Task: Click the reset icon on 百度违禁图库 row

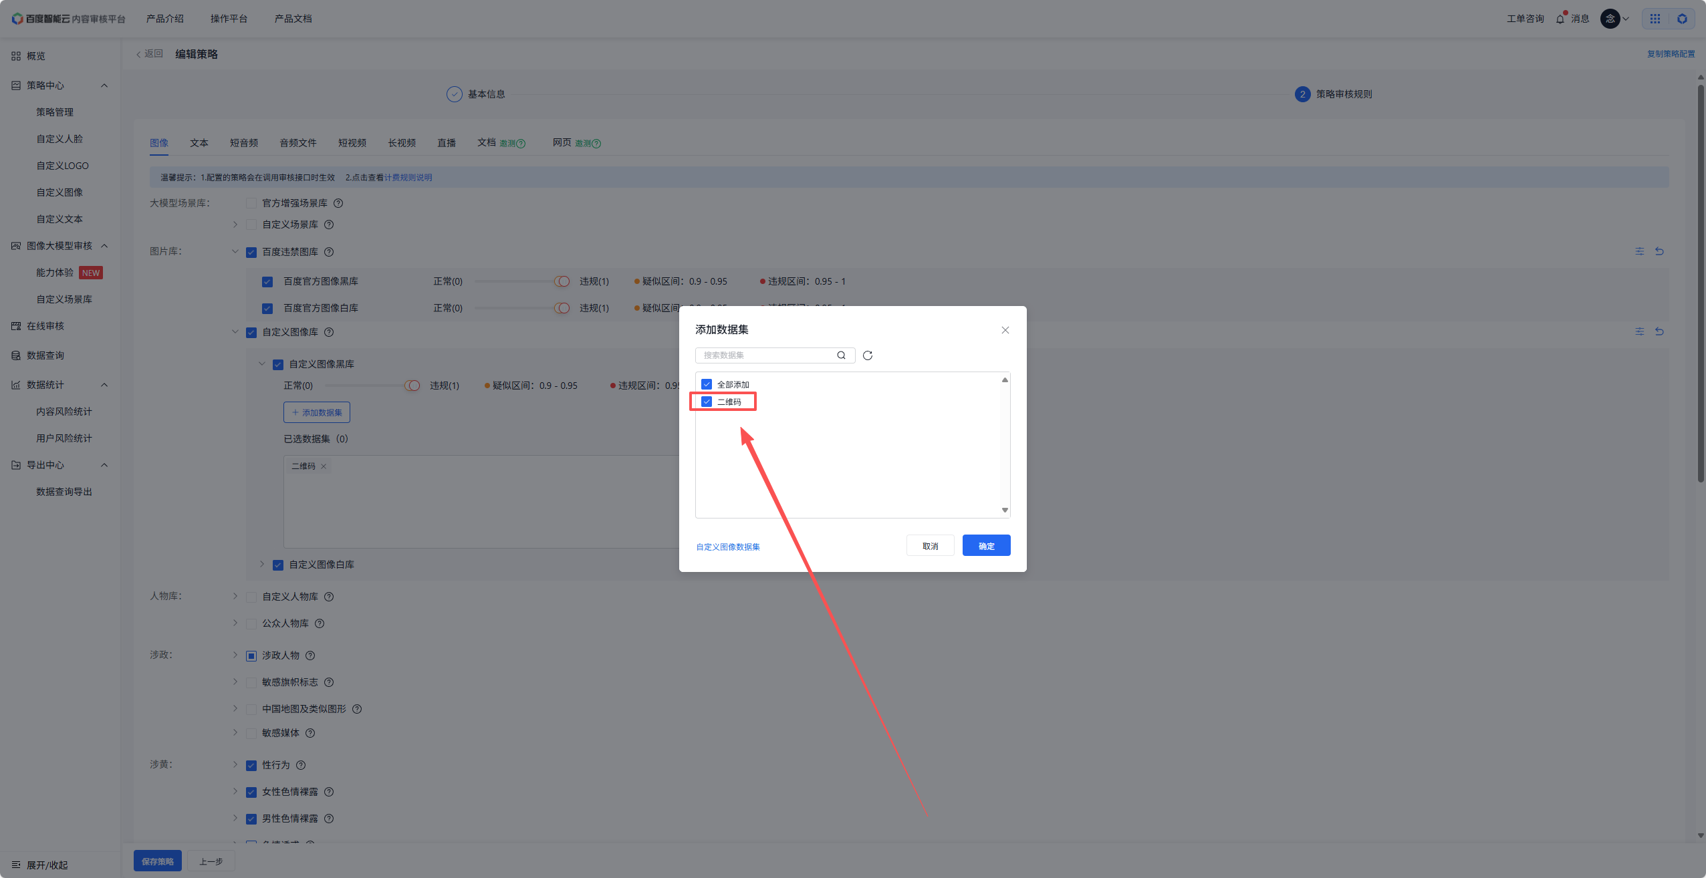Action: coord(1659,252)
